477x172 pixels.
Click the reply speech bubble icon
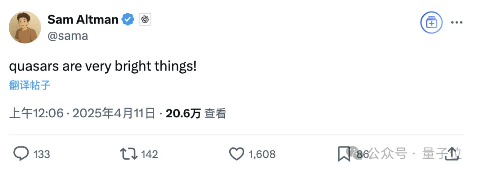pos(21,154)
